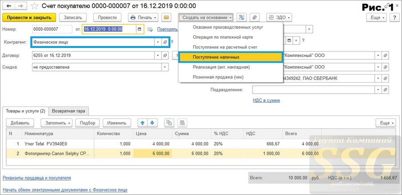The width and height of the screenshot is (402, 195).
Task: Select Поступление на расчетный счет
Action: click(x=225, y=47)
